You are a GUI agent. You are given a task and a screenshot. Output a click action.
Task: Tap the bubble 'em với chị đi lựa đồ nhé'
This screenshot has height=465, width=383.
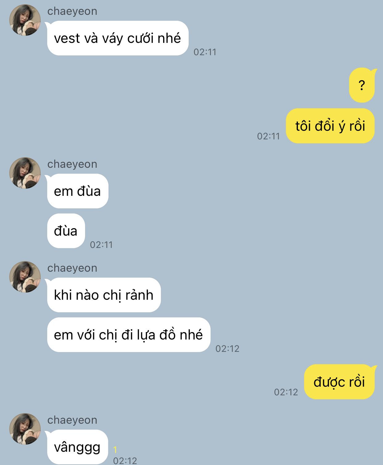129,335
